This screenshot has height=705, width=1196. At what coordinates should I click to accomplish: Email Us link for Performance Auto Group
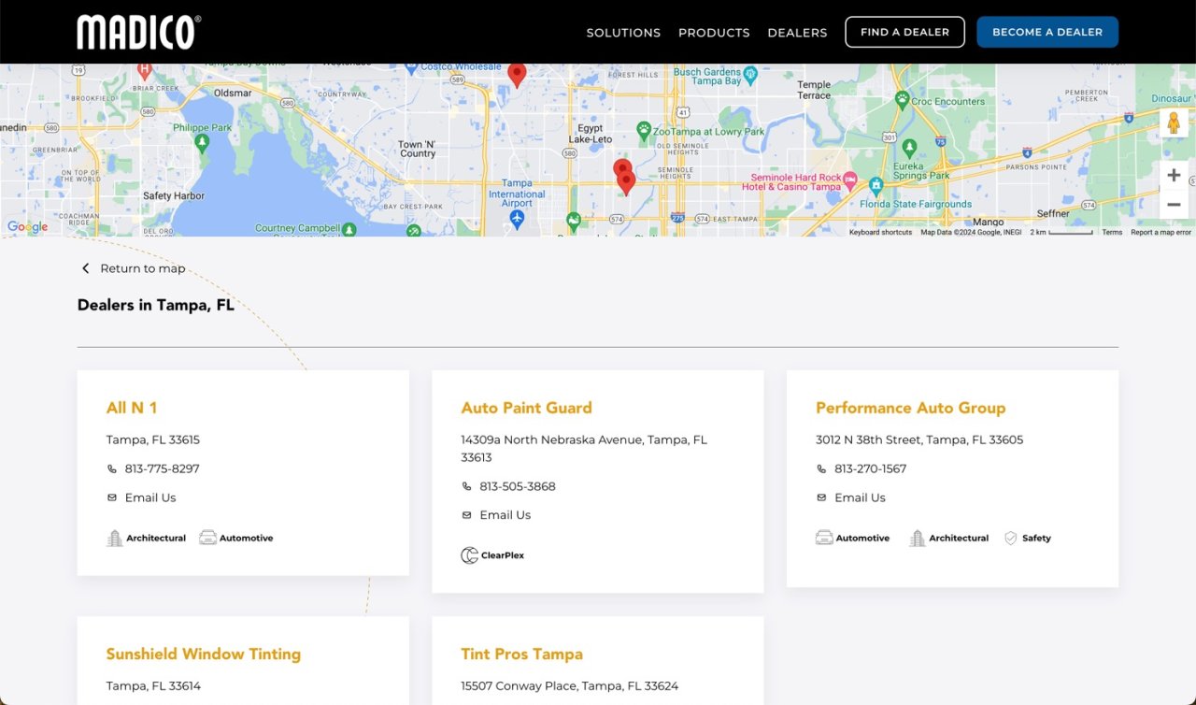coord(860,497)
